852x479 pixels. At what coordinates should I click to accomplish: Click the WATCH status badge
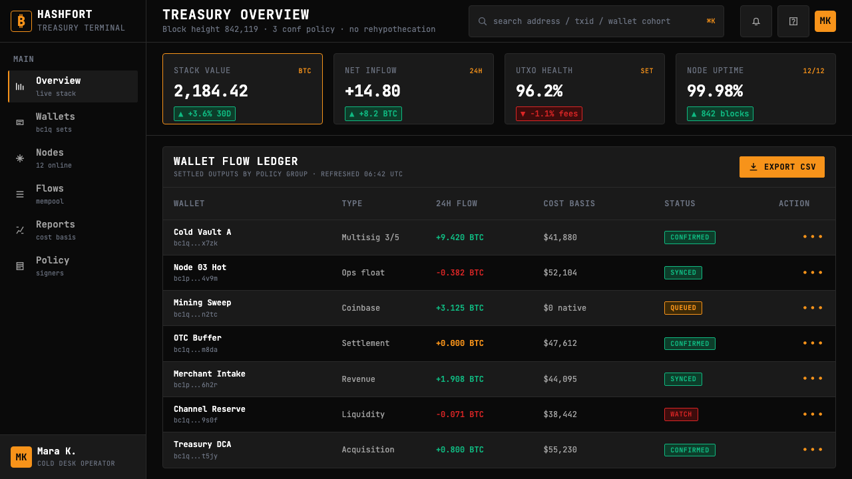click(x=681, y=414)
